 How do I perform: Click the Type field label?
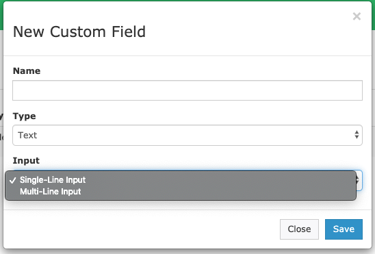pyautogui.click(x=25, y=116)
